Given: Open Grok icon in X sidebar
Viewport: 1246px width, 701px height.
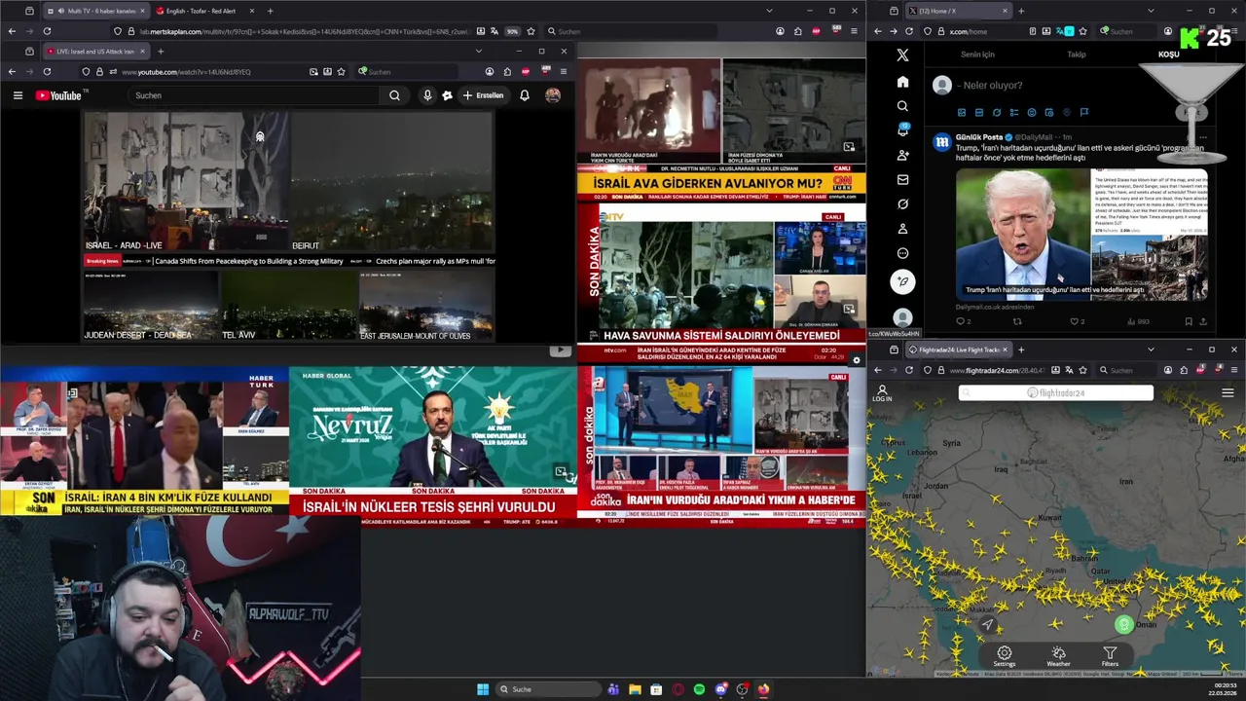Looking at the screenshot, I should click(902, 204).
